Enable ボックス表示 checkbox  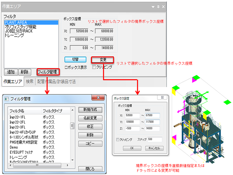(66, 67)
